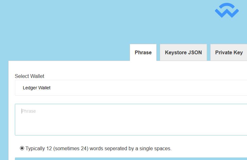
Task: Open the Keystore JSON tab
Action: pyautogui.click(x=183, y=52)
